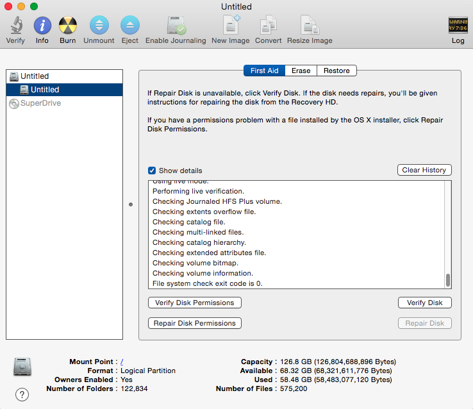Click the 'Checking extents overflow file.' line
This screenshot has width=473, height=409.
(x=204, y=212)
